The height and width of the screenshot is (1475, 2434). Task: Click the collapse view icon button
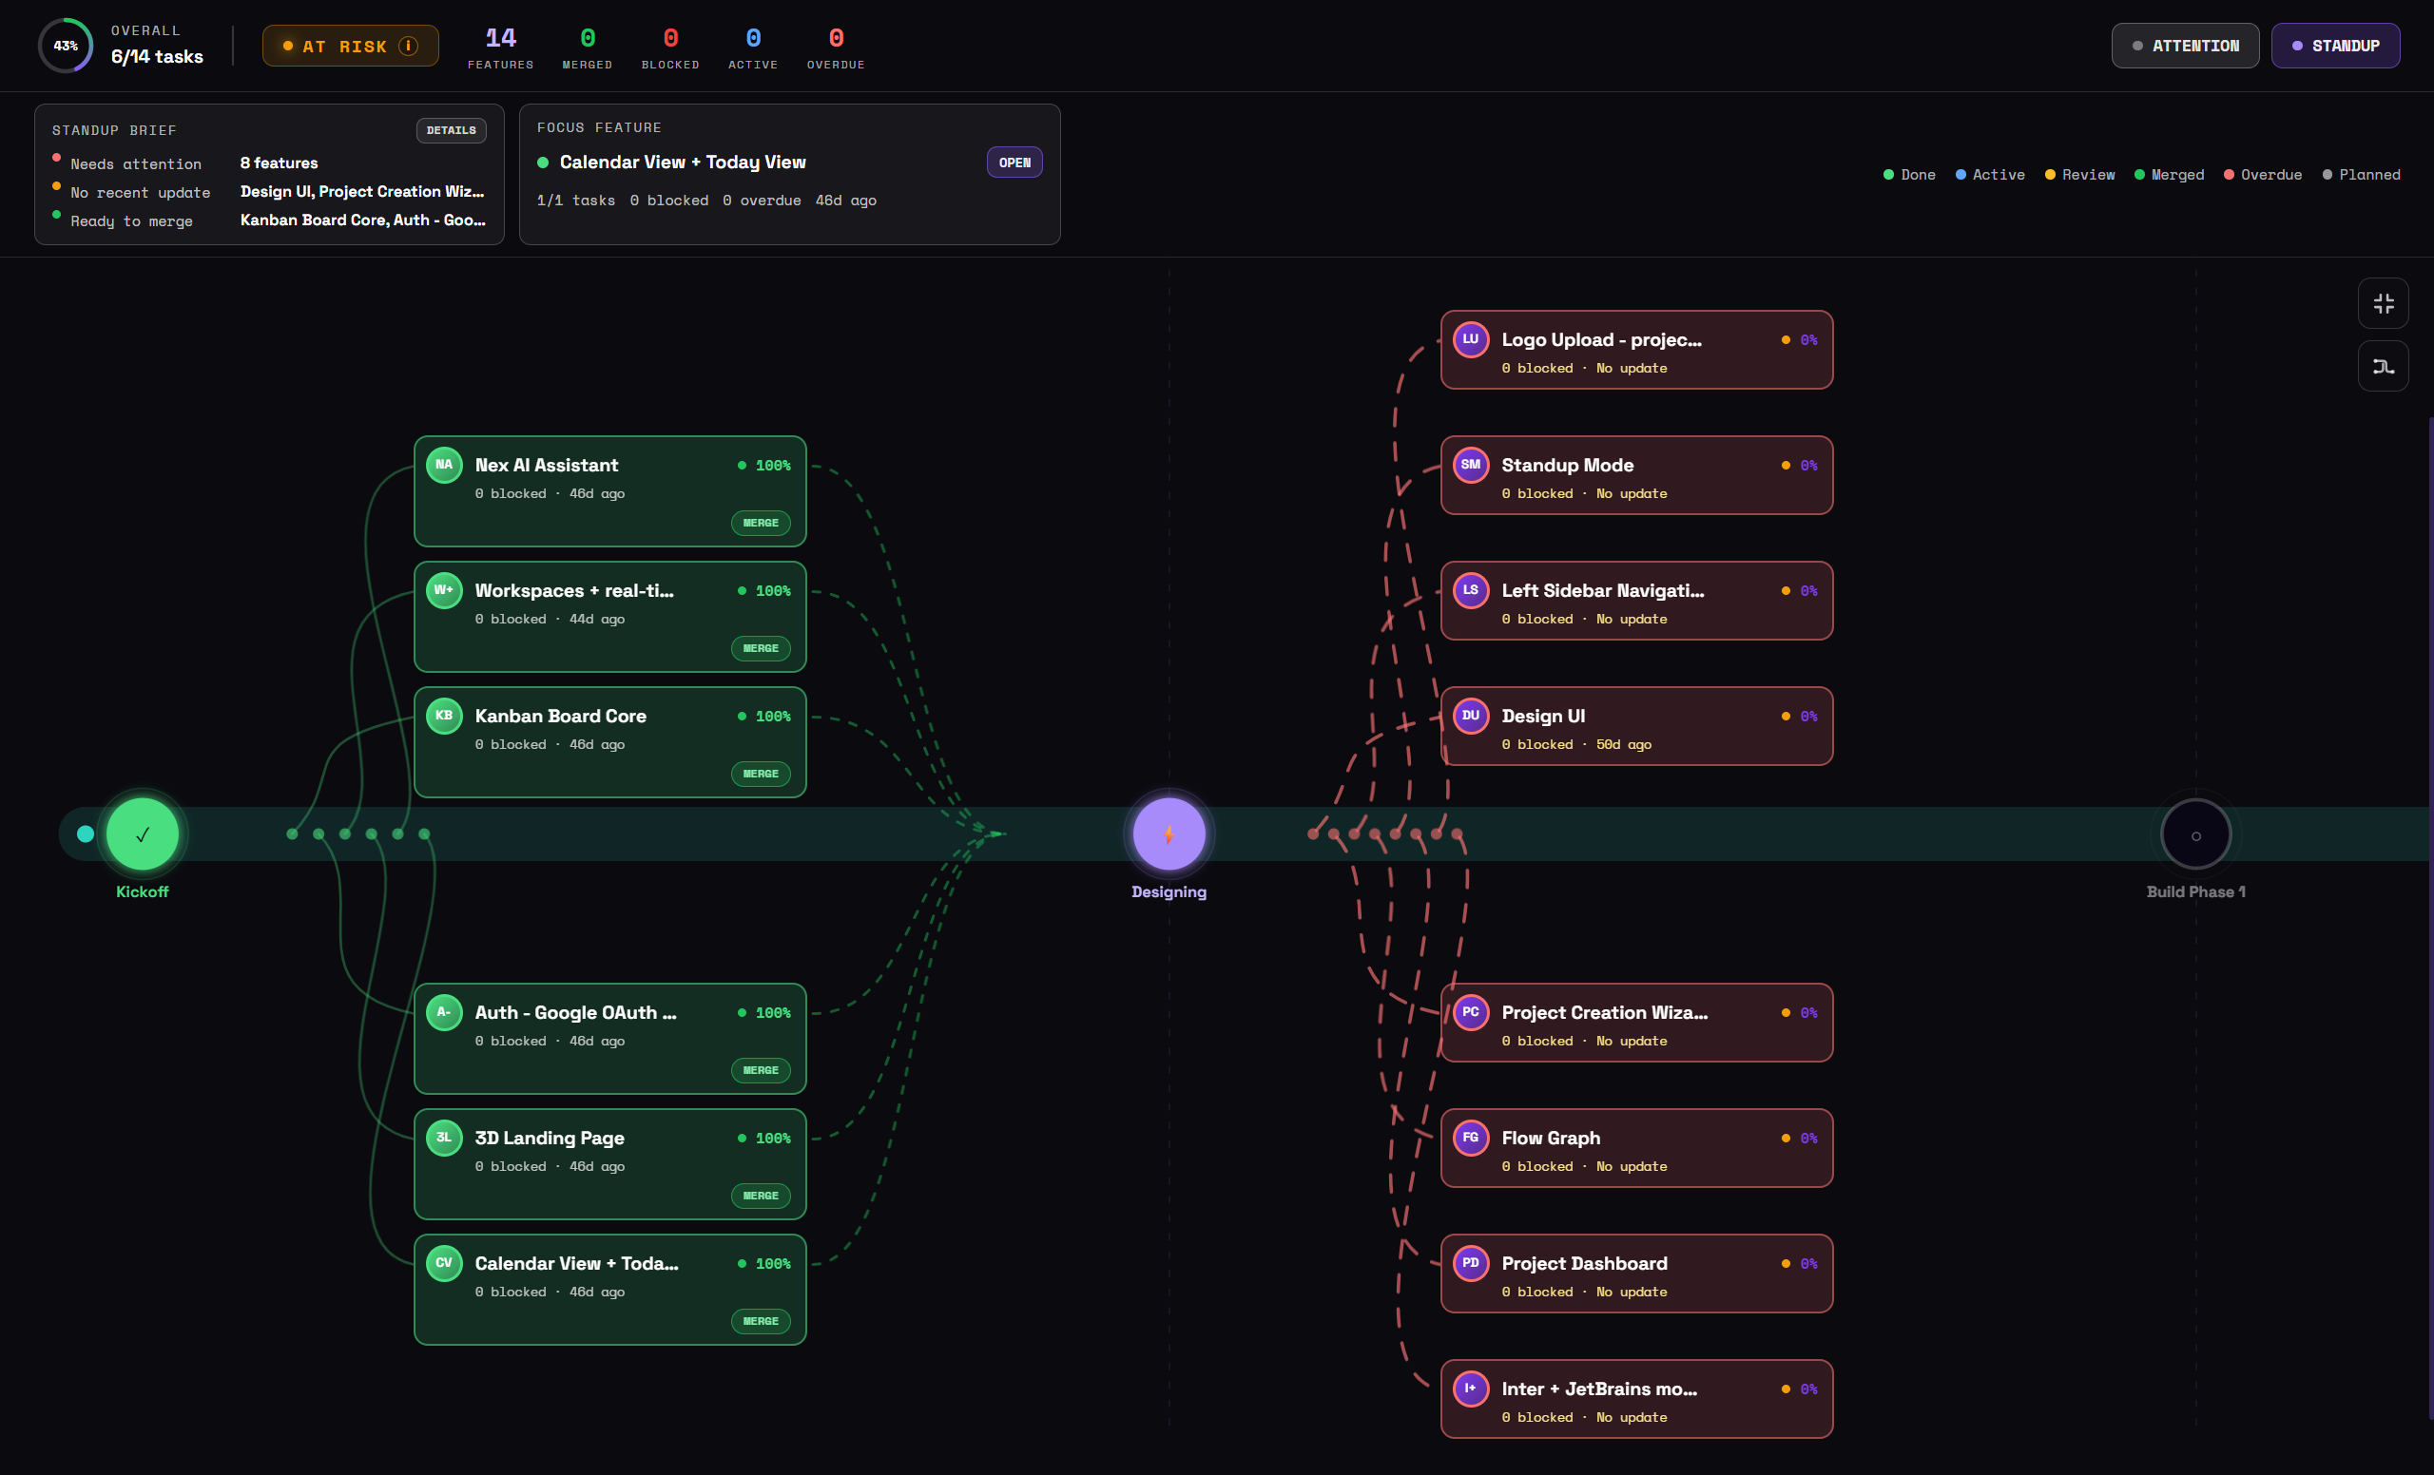click(2383, 303)
